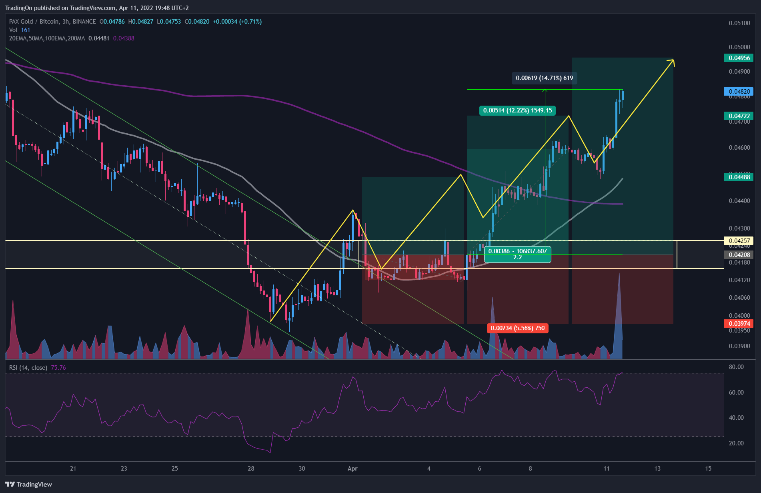The width and height of the screenshot is (761, 493).
Task: Click the 0.05000 price axis tick
Action: 739,47
